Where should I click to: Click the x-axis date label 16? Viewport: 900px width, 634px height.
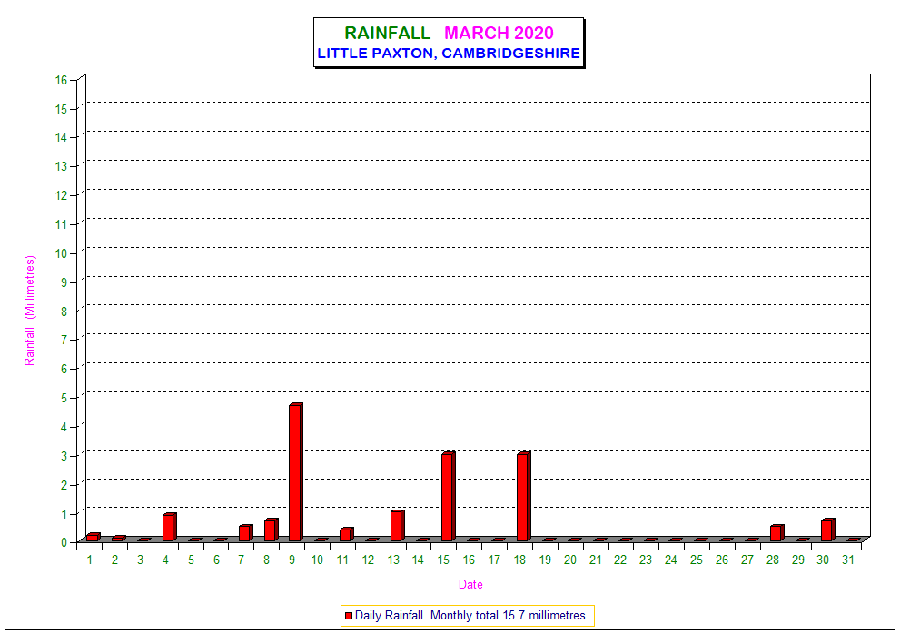[x=469, y=560]
